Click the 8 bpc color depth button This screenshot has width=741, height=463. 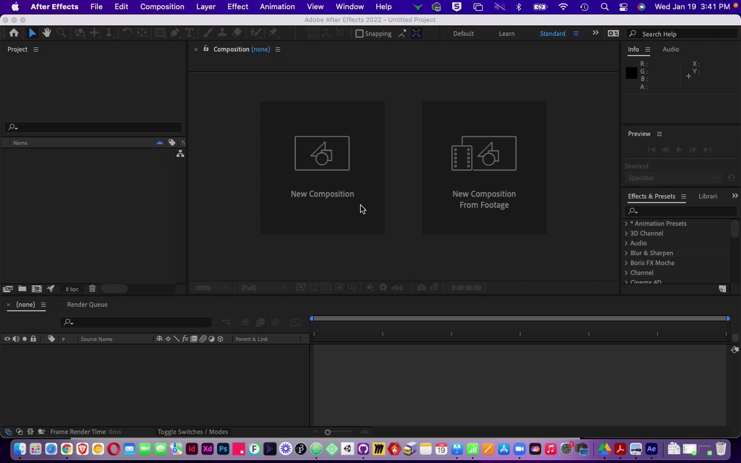pyautogui.click(x=72, y=289)
